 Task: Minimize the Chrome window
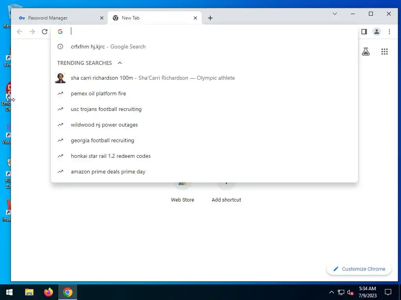pyautogui.click(x=353, y=14)
